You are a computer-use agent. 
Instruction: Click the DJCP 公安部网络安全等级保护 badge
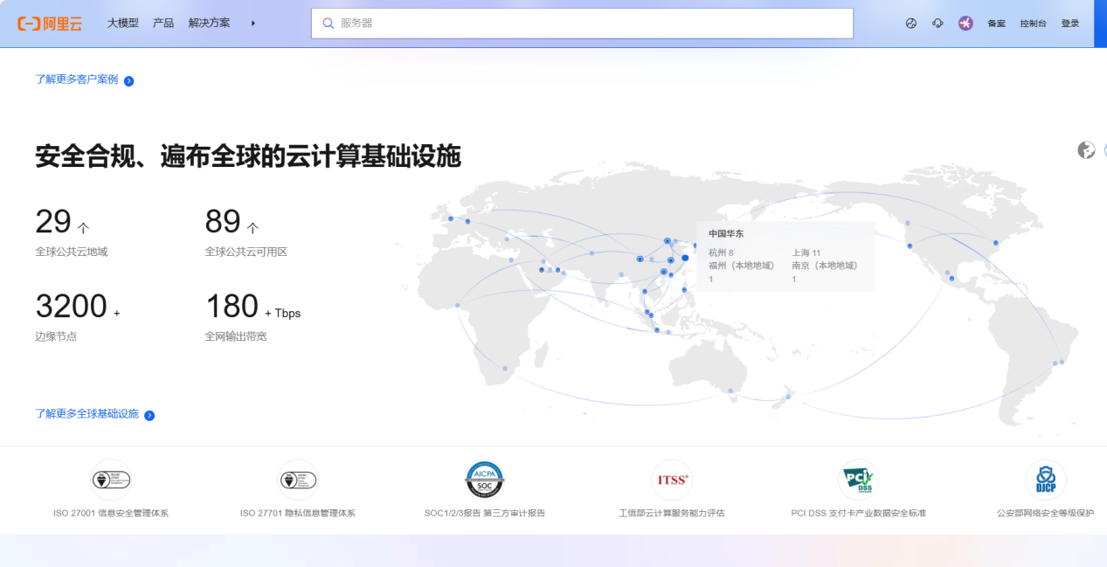pos(1045,479)
